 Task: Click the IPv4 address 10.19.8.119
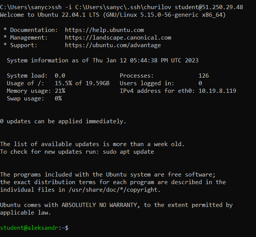(x=217, y=91)
